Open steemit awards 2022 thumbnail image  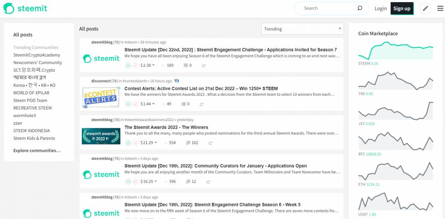pos(101,136)
